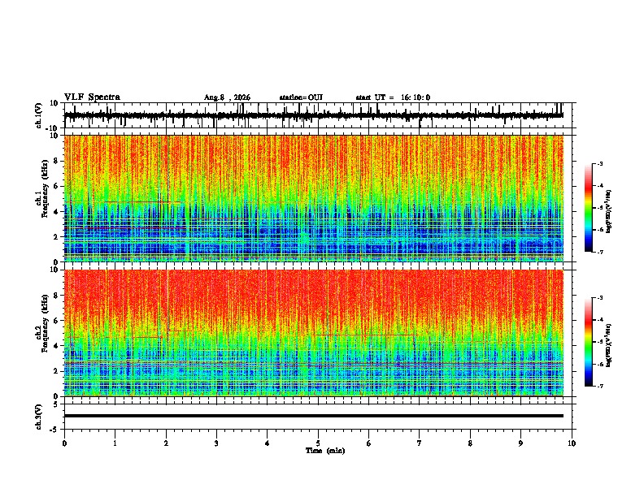This screenshot has height=497, width=644.
Task: Click time axis tick label "5"
Action: [318, 443]
